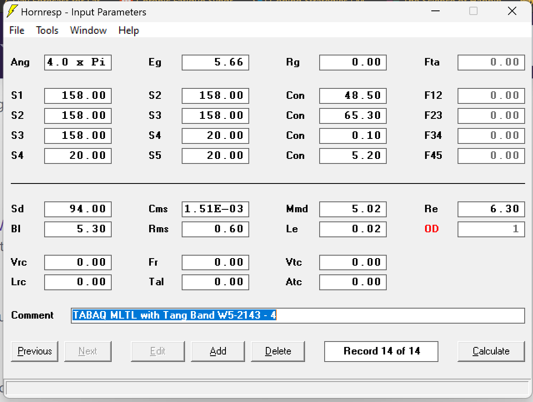Viewport: 533px width, 402px height.
Task: Click the F12 input field
Action: coord(491,95)
